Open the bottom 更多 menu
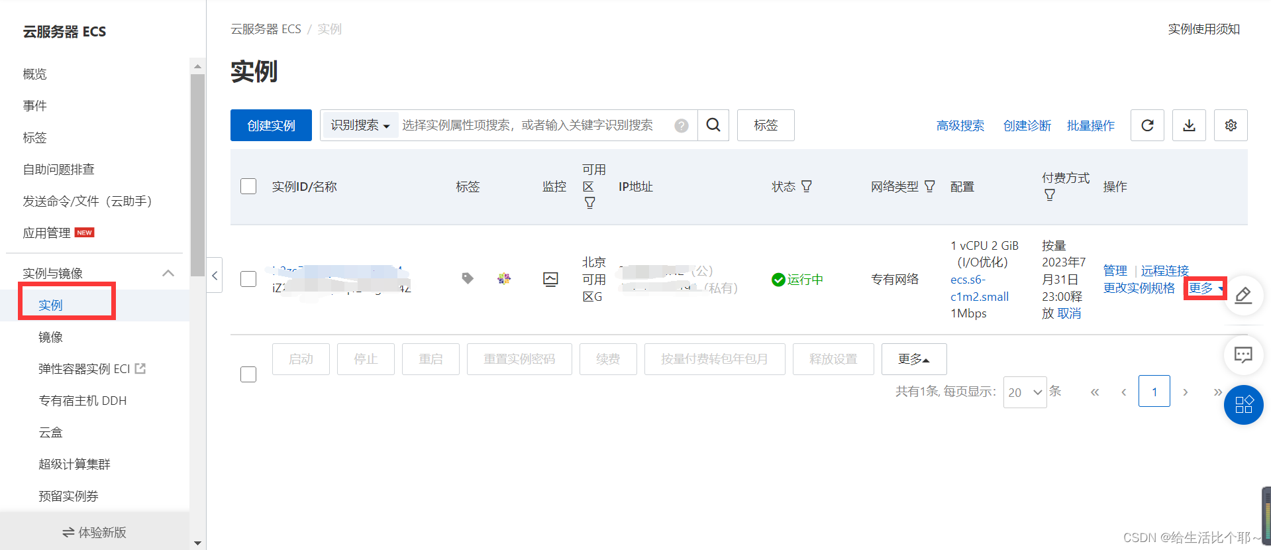Screen dimensions: 1271x550 tap(914, 359)
